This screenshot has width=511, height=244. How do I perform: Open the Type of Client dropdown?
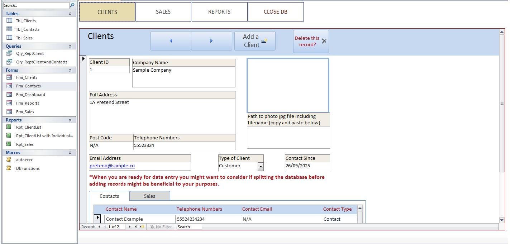261,166
